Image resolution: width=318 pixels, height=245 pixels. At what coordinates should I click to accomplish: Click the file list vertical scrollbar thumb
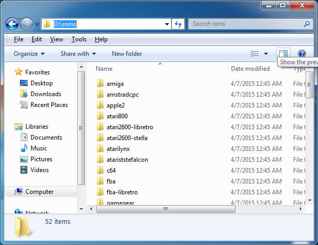pos(309,85)
